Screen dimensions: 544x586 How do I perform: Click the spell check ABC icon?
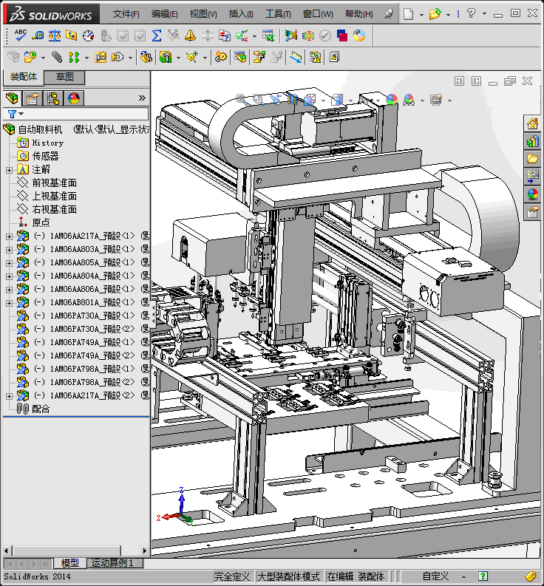coord(21,35)
